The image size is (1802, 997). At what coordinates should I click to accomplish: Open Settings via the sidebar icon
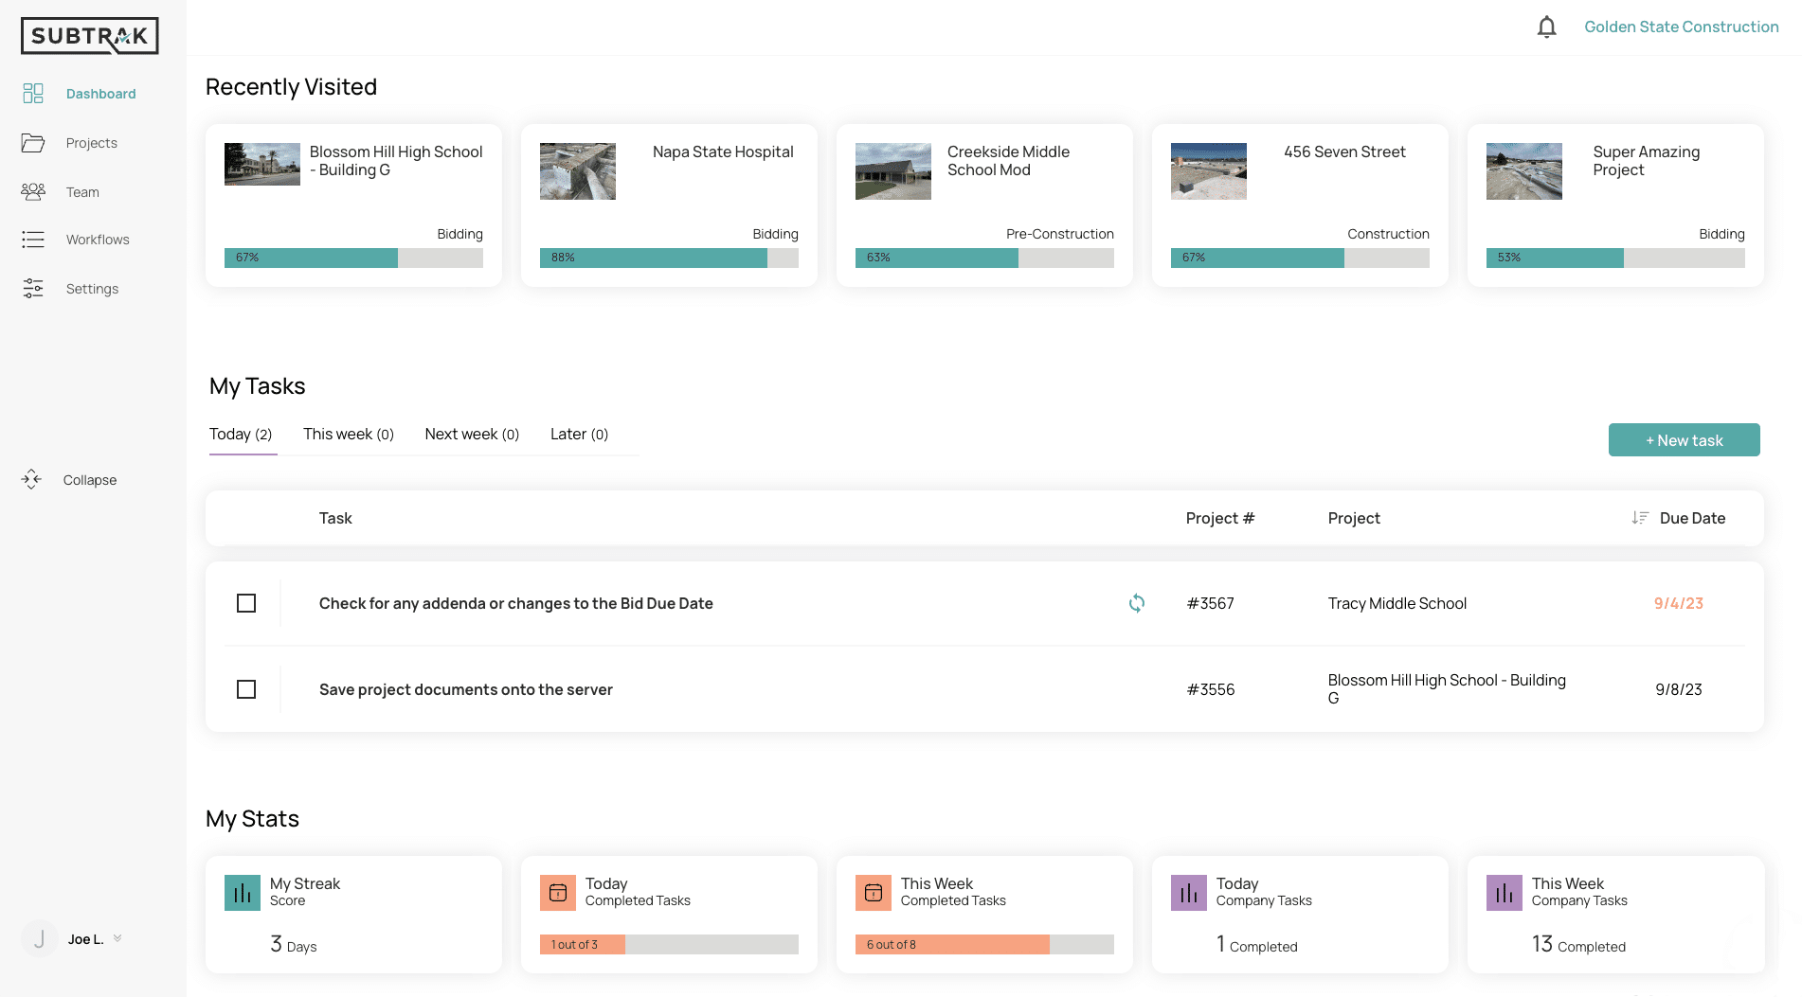(33, 288)
